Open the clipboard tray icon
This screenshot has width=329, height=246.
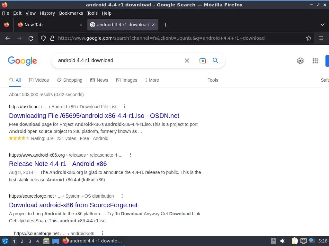click(x=295, y=241)
